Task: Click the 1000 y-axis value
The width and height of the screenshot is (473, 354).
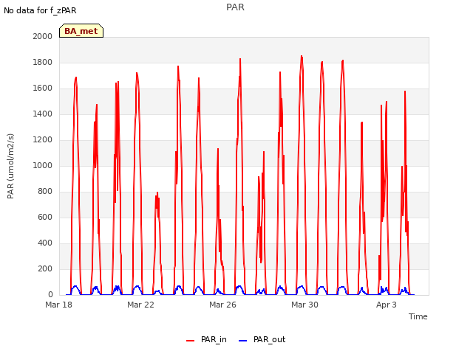Action: 43,165
